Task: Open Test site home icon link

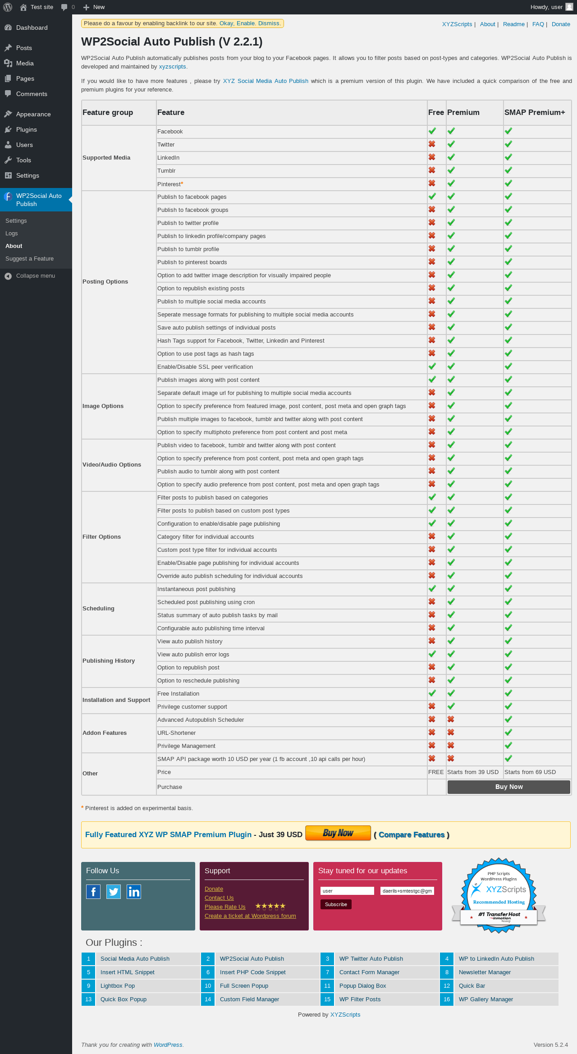Action: tap(23, 7)
